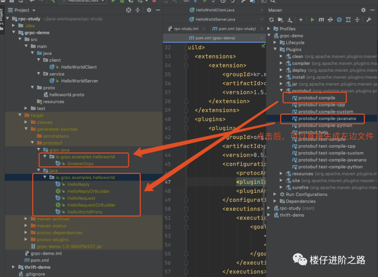Fold the plugins tag on line 40
The width and height of the screenshot is (378, 277).
pos(186,119)
